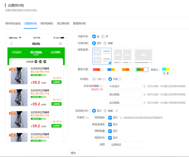Click info icon next to 天数 option
This screenshot has height=157, width=189.
[x=120, y=79]
